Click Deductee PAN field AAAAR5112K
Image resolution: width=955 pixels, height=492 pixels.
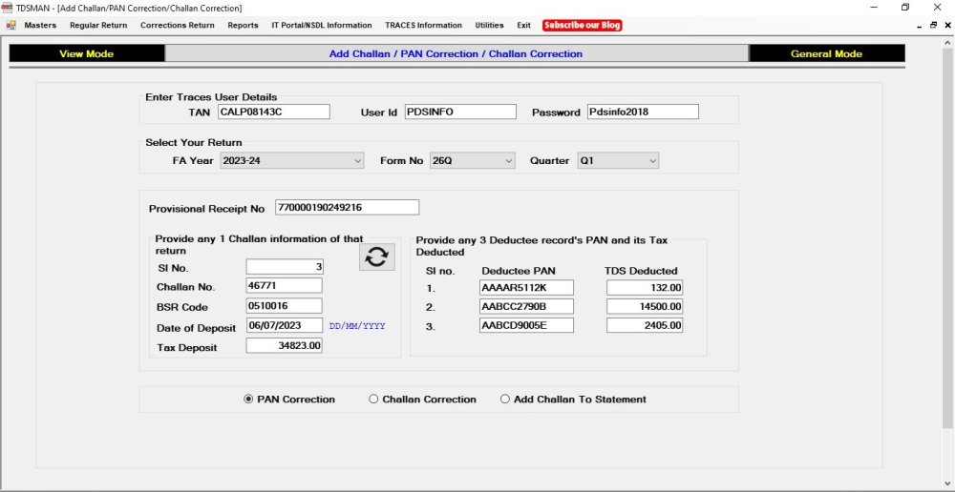coord(526,288)
